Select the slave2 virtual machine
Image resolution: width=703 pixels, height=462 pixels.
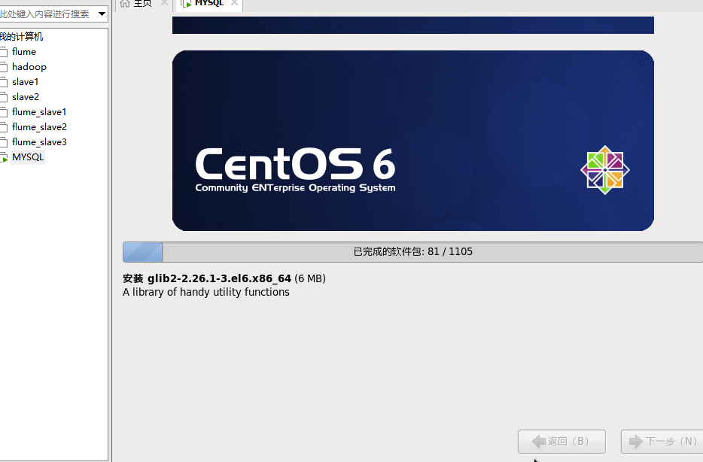coord(26,97)
